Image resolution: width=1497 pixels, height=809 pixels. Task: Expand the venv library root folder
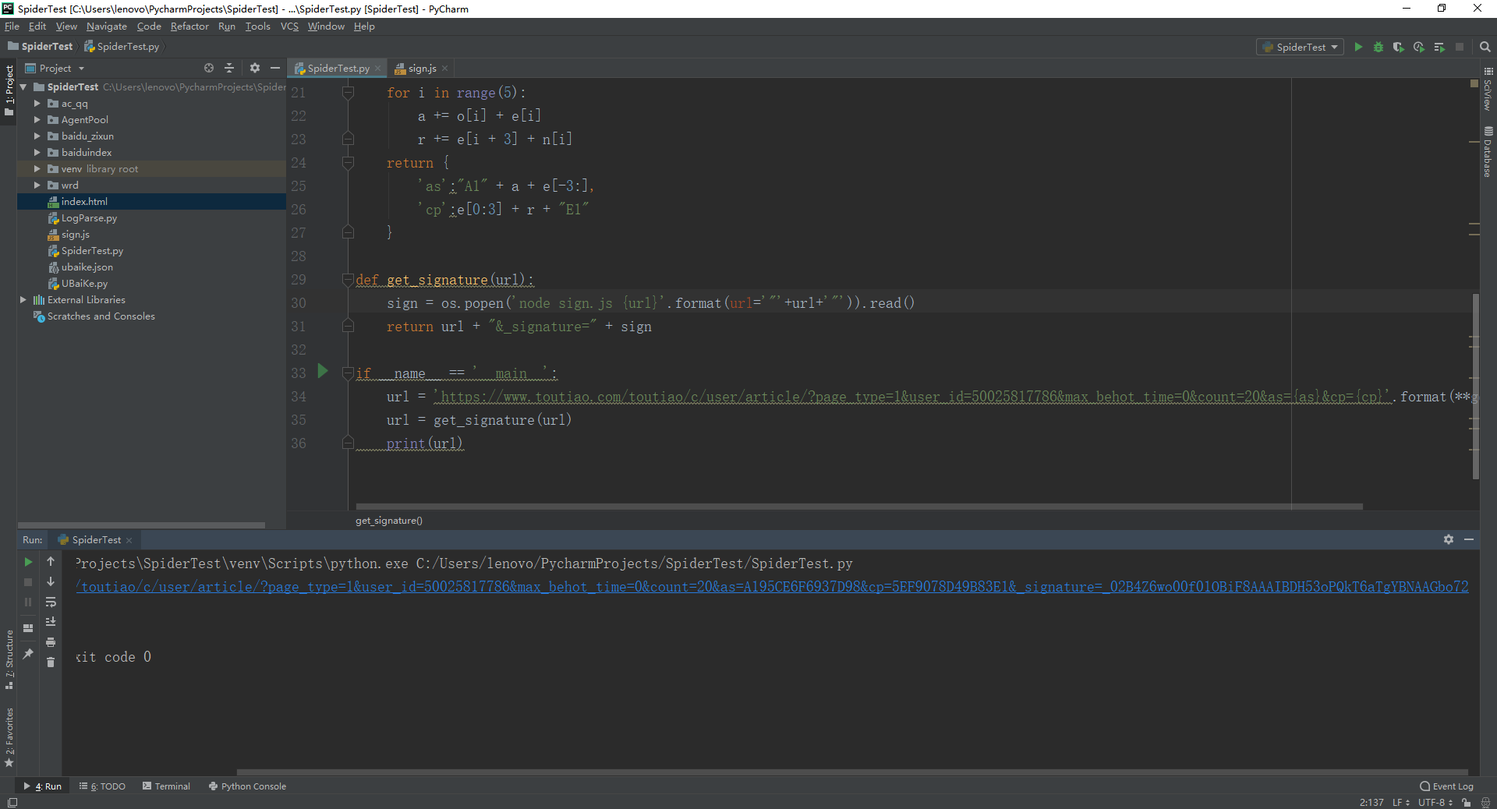tap(37, 169)
